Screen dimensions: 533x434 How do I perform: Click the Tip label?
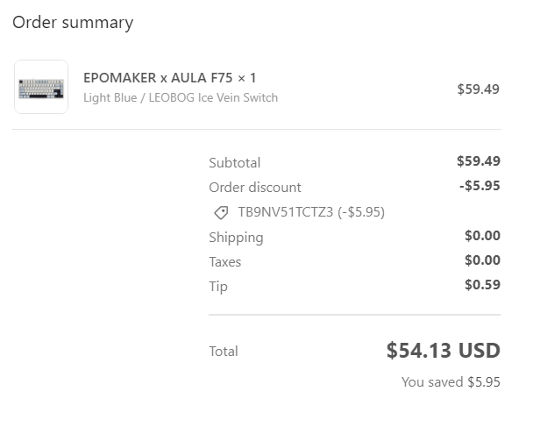[x=217, y=286]
